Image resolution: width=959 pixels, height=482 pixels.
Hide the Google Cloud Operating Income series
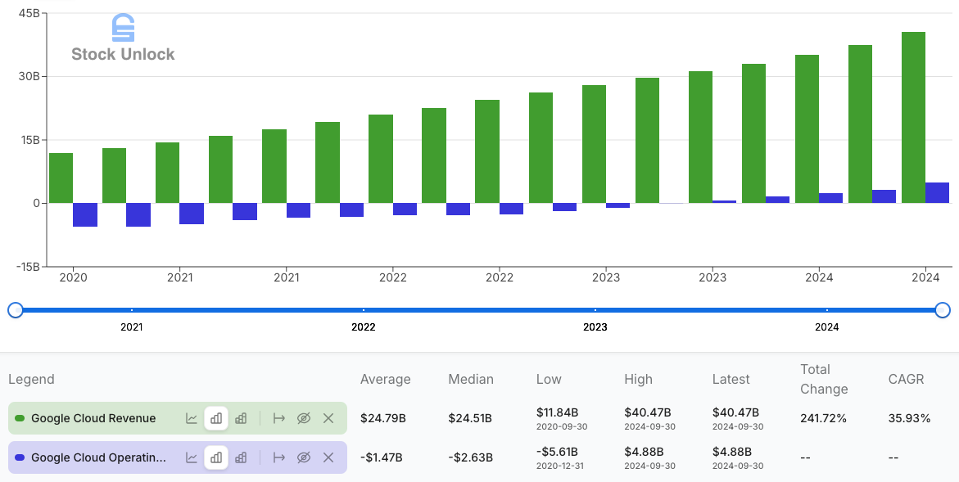click(304, 457)
